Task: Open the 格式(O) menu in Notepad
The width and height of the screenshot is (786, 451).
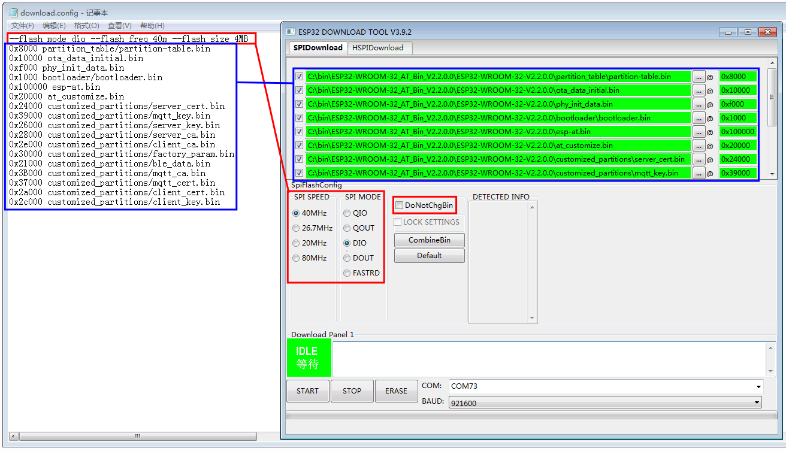Action: 87,26
